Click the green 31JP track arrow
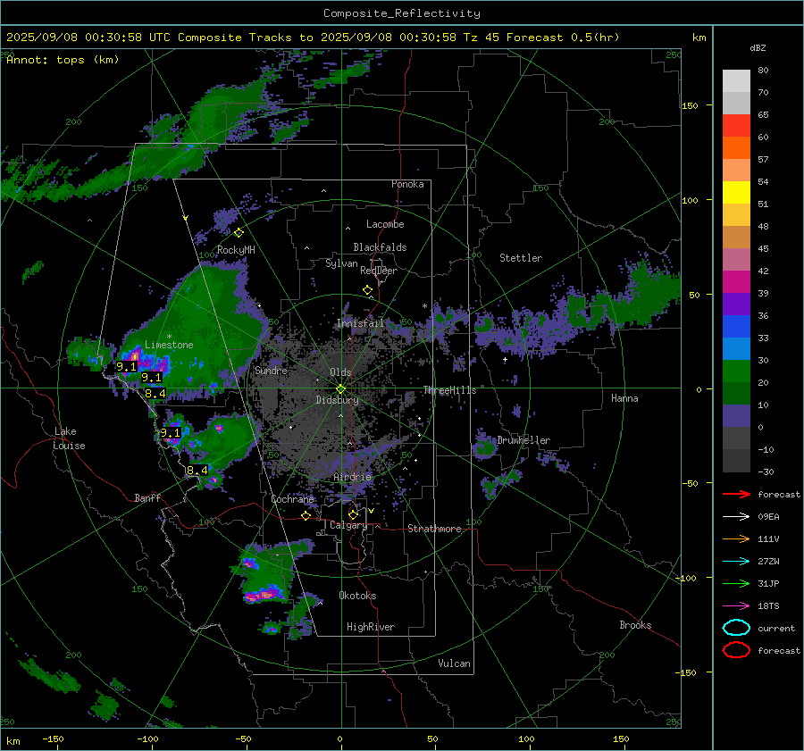The image size is (804, 751). 736,583
